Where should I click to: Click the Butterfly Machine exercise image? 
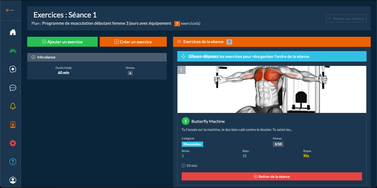pyautogui.click(x=272, y=89)
